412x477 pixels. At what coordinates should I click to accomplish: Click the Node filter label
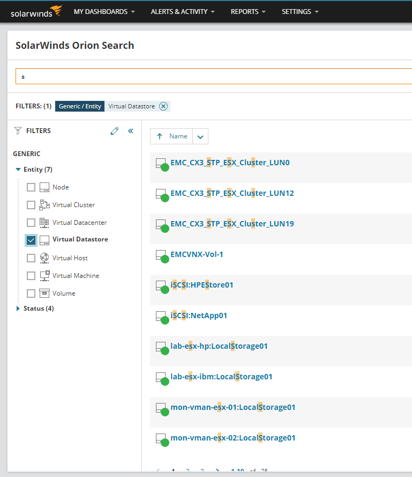tap(61, 187)
